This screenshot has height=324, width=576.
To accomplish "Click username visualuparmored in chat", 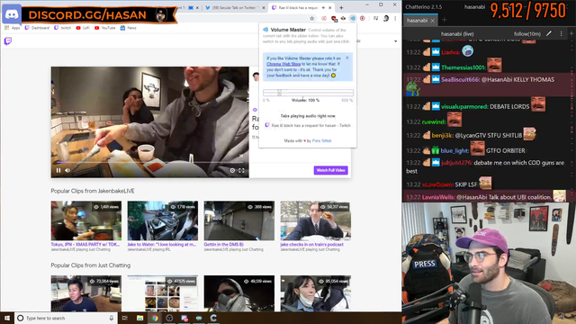I will (464, 106).
